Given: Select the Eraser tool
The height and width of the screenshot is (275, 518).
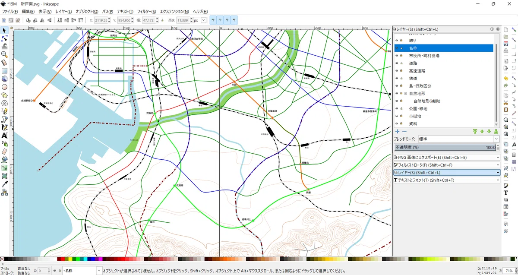Looking at the screenshot, I should click(x=4, y=152).
